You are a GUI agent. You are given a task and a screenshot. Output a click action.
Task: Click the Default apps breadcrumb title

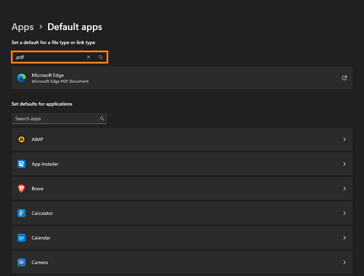click(x=75, y=27)
